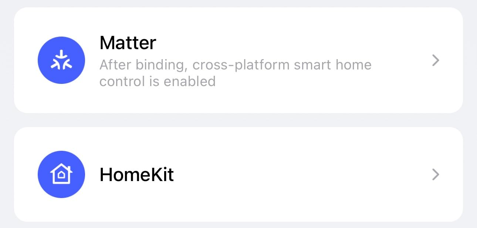The image size is (477, 228).
Task: Expand the Matter row chevron
Action: [x=436, y=60]
